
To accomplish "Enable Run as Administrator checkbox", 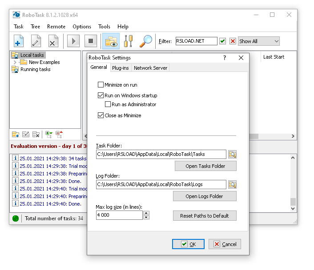I will [108, 104].
